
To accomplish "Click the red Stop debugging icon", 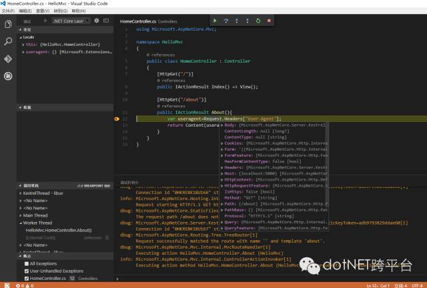I will tap(269, 21).
